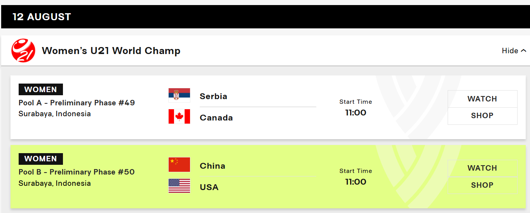
Task: Open Pool A - Preliminary Phase #49 details
Action: click(77, 103)
